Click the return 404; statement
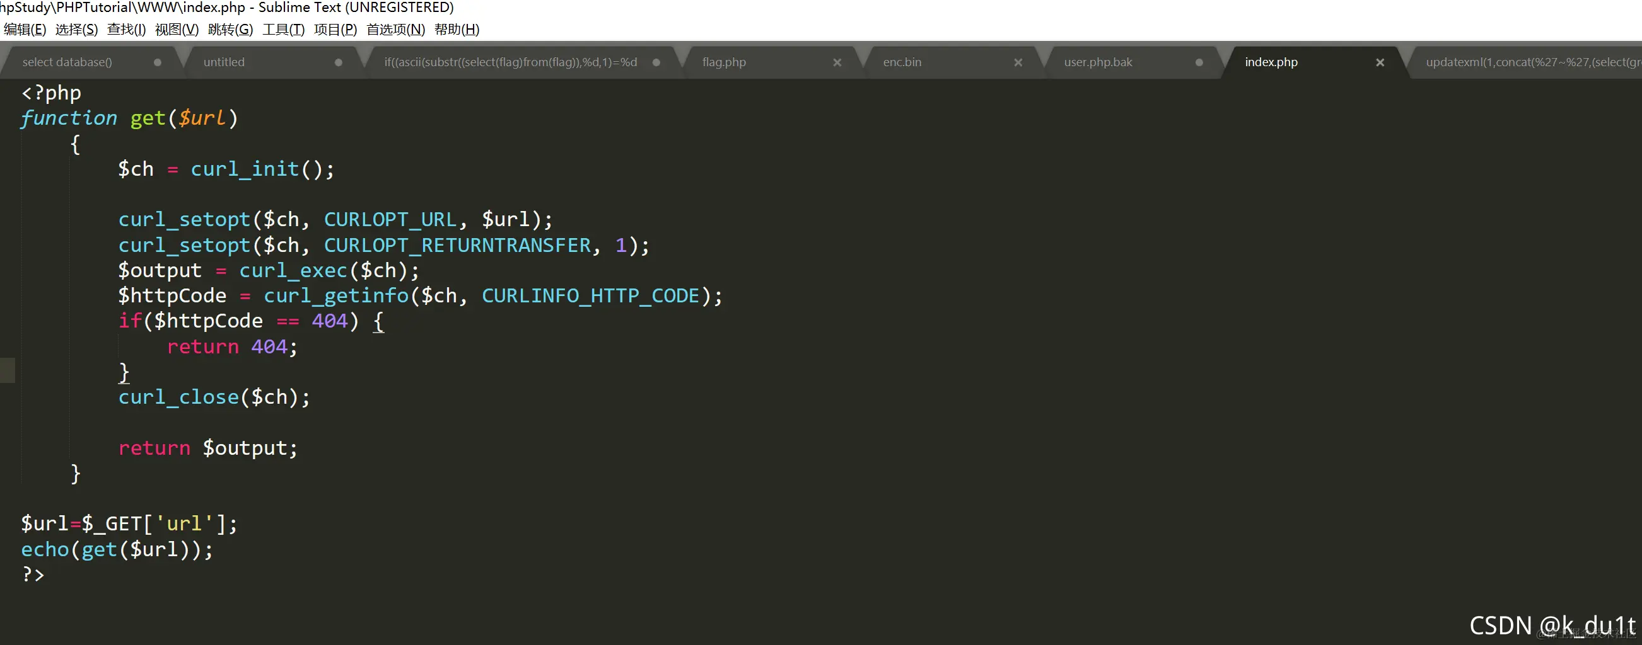Viewport: 1642px width, 645px height. pos(232,346)
